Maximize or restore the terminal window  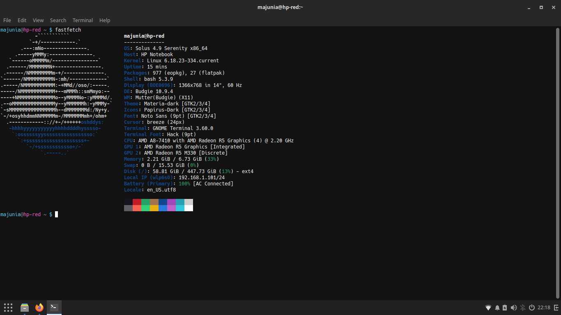coord(541,7)
